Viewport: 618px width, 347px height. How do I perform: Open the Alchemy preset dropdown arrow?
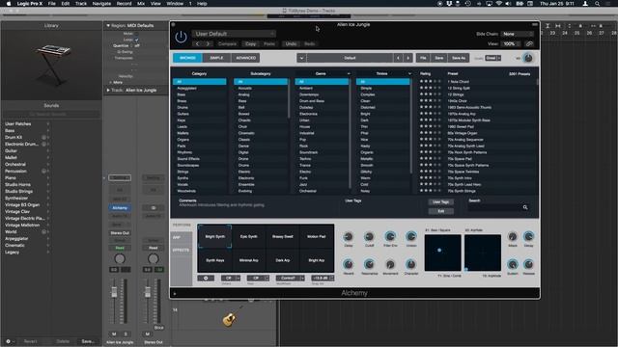click(301, 58)
